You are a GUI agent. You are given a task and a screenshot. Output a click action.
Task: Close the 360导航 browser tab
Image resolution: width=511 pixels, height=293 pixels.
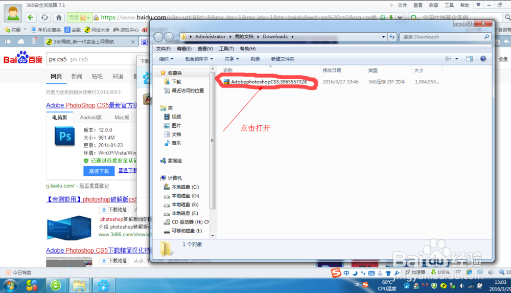pos(133,42)
